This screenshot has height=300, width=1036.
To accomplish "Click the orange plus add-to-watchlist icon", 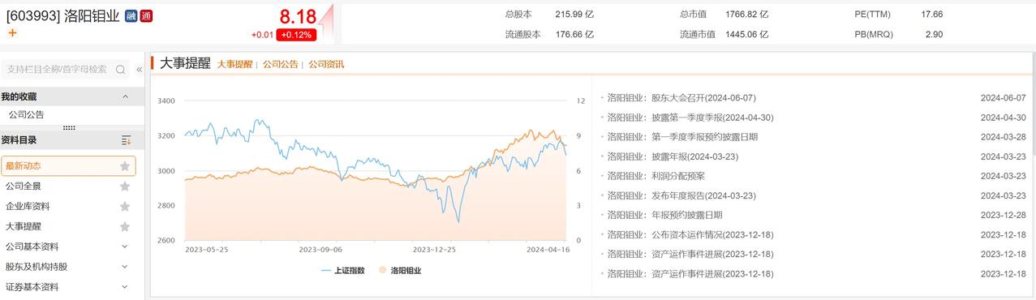I will pyautogui.click(x=12, y=32).
